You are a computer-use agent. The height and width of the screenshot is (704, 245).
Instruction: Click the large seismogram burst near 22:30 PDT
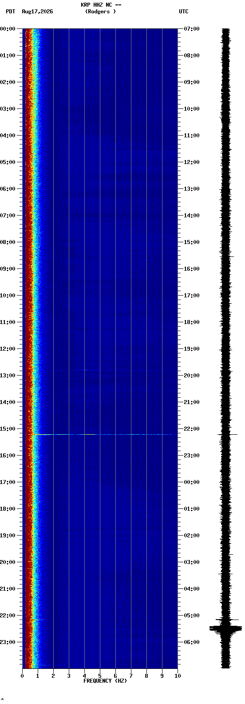click(x=226, y=628)
